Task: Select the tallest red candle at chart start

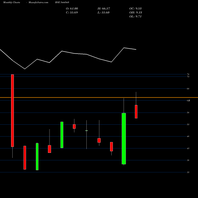Action: click(x=12, y=110)
